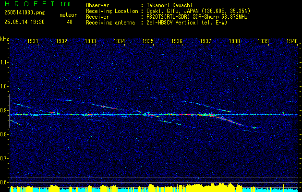Click the meteor count label
This screenshot has width=302, height=192.
tap(68, 15)
